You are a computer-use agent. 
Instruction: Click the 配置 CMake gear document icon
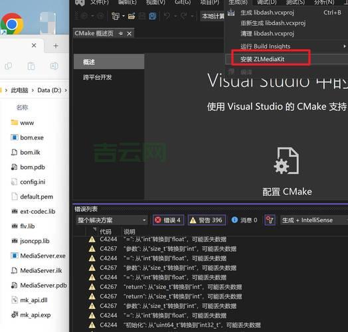click(x=287, y=161)
